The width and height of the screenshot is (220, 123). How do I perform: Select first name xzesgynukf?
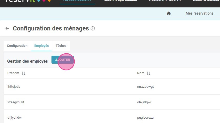[16, 102]
